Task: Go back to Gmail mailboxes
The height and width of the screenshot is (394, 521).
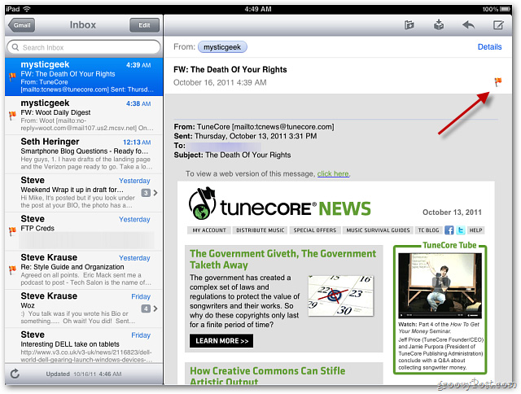Action: pyautogui.click(x=22, y=25)
